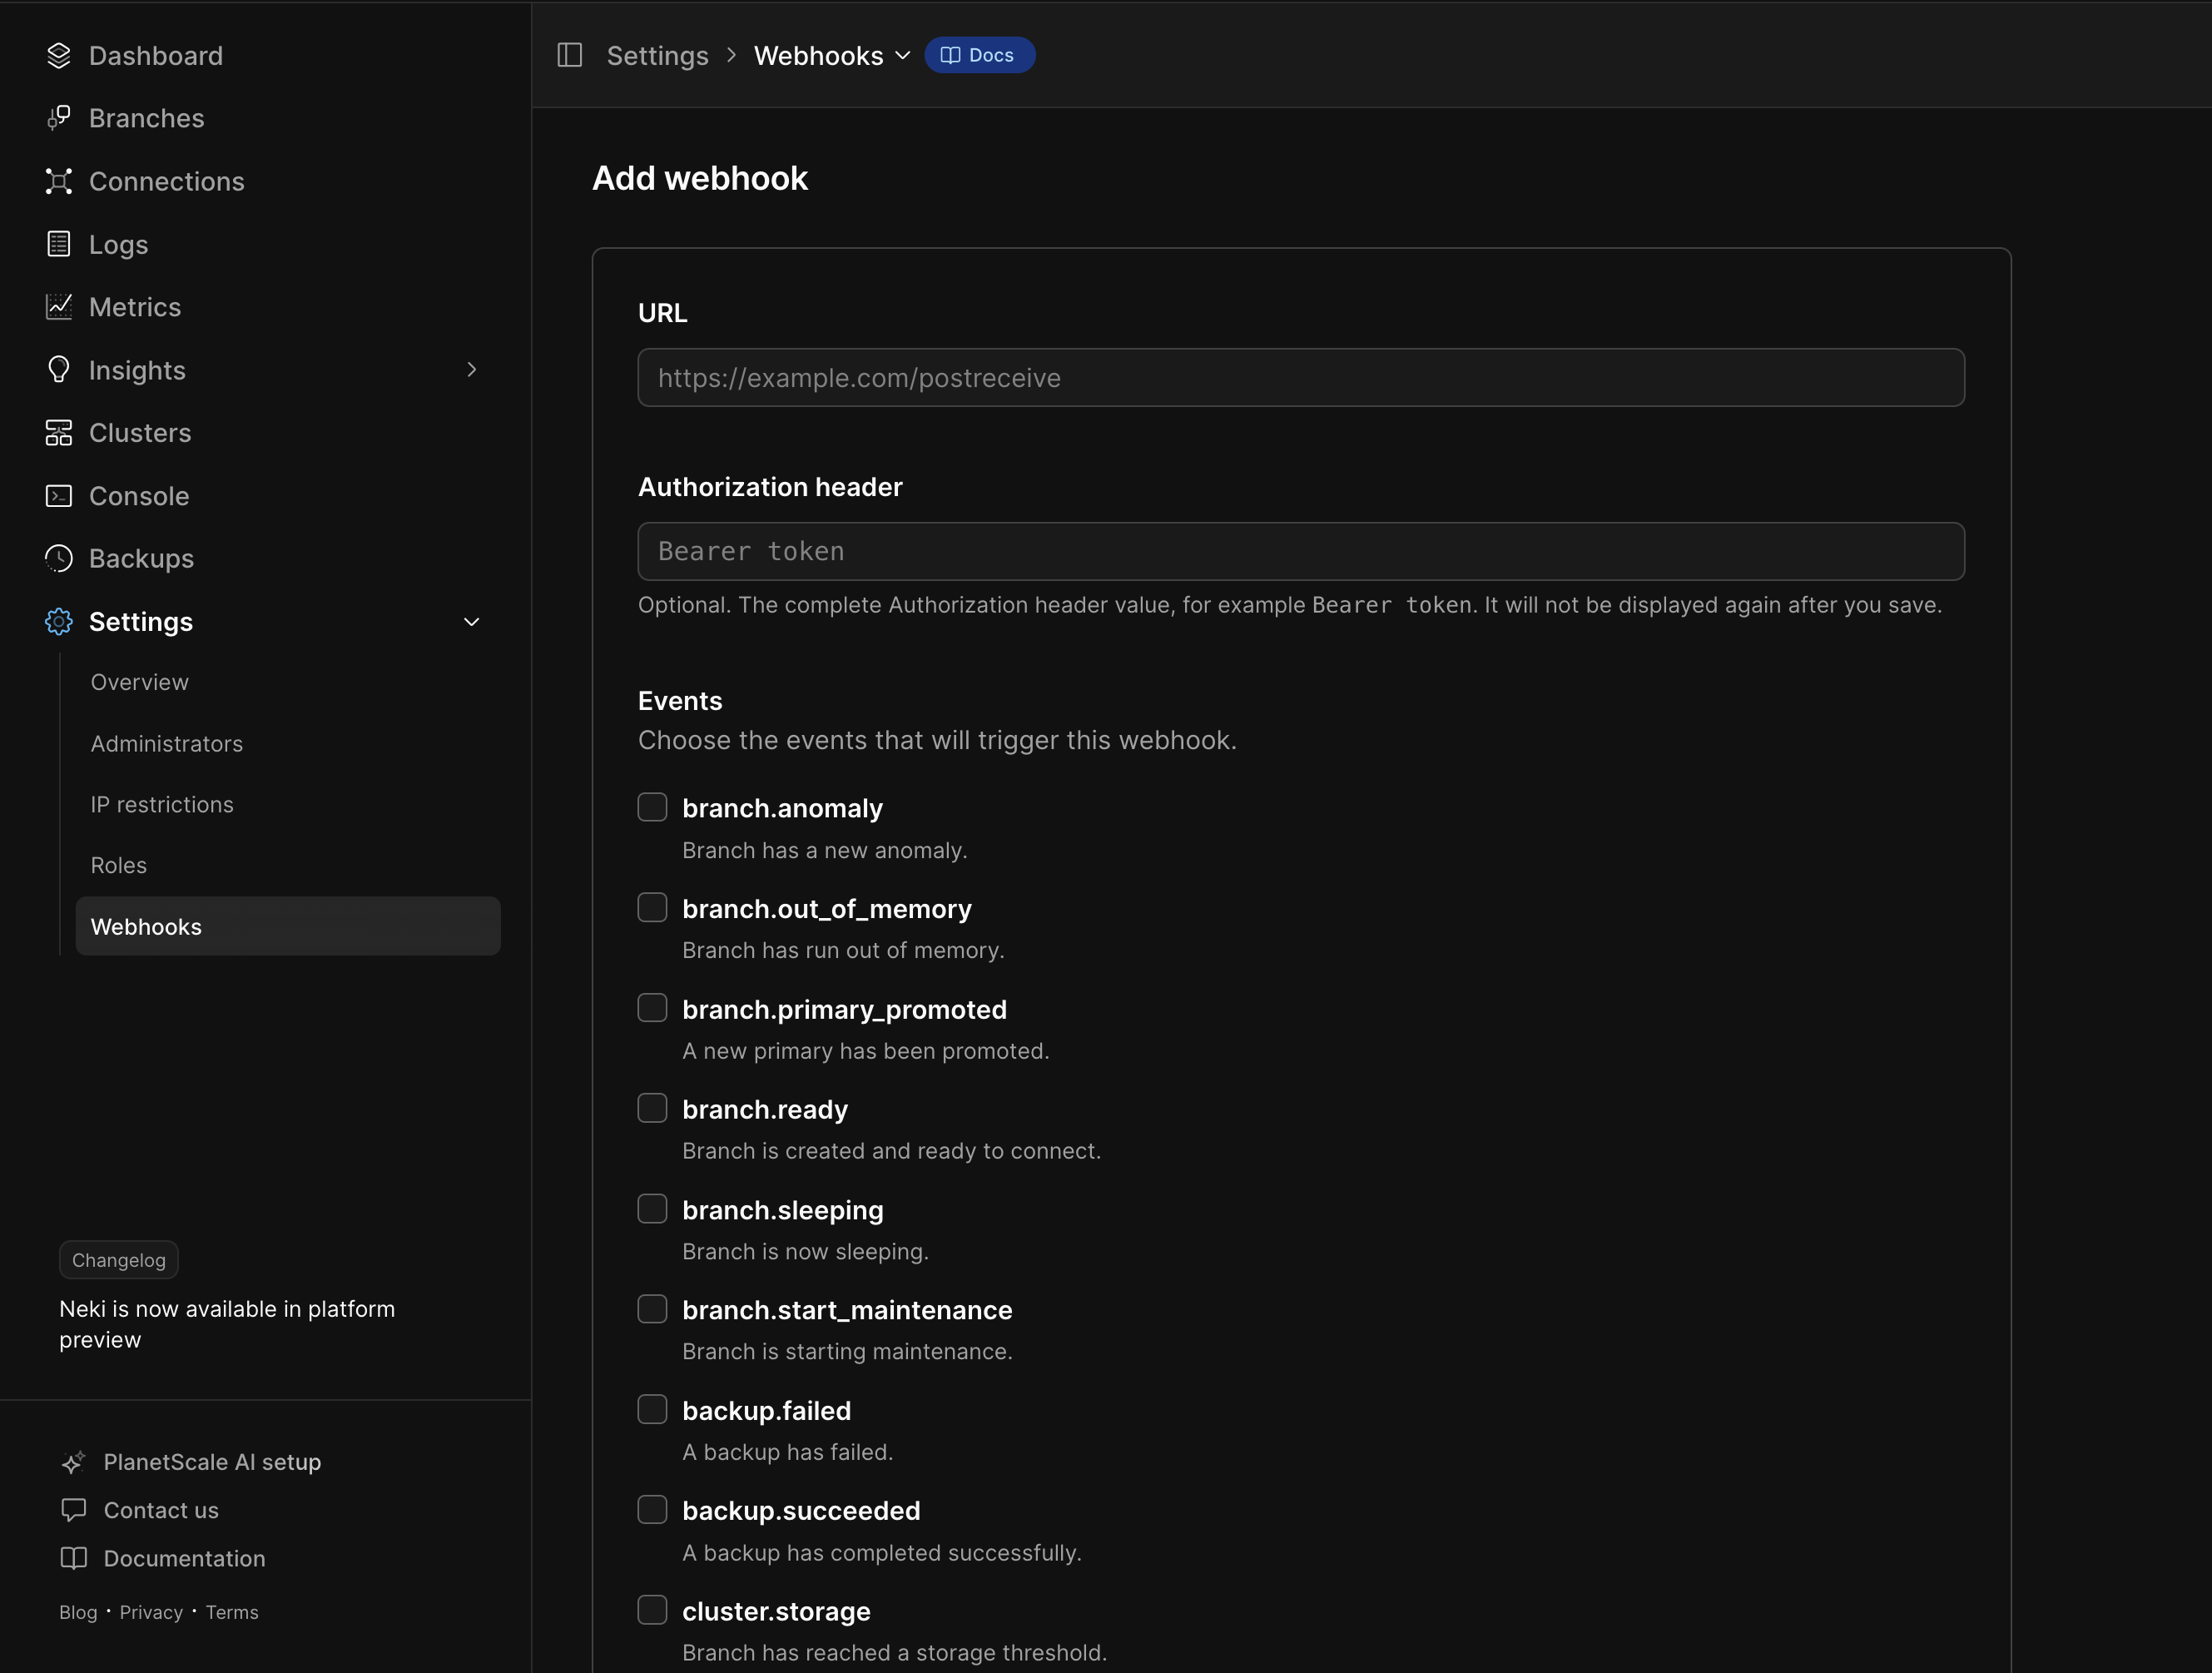2212x1673 pixels.
Task: Click the Changelog badge
Action: click(119, 1260)
